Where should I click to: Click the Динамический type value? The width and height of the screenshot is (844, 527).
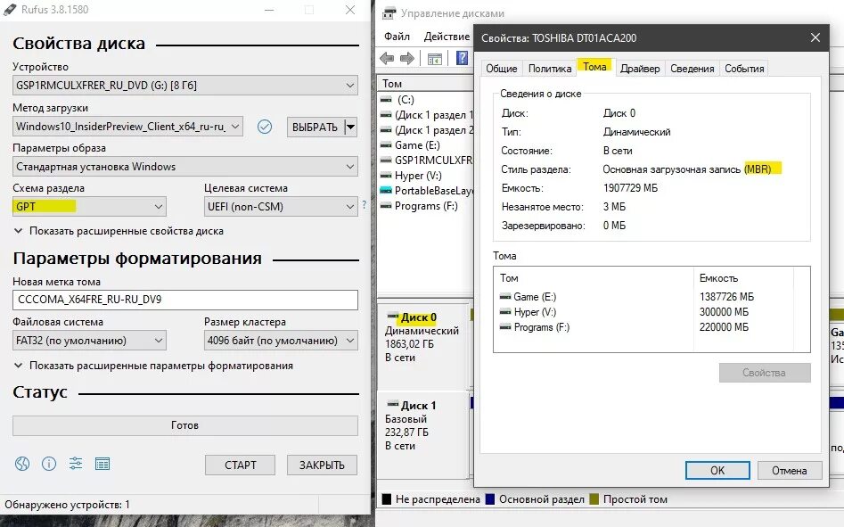pyautogui.click(x=636, y=132)
